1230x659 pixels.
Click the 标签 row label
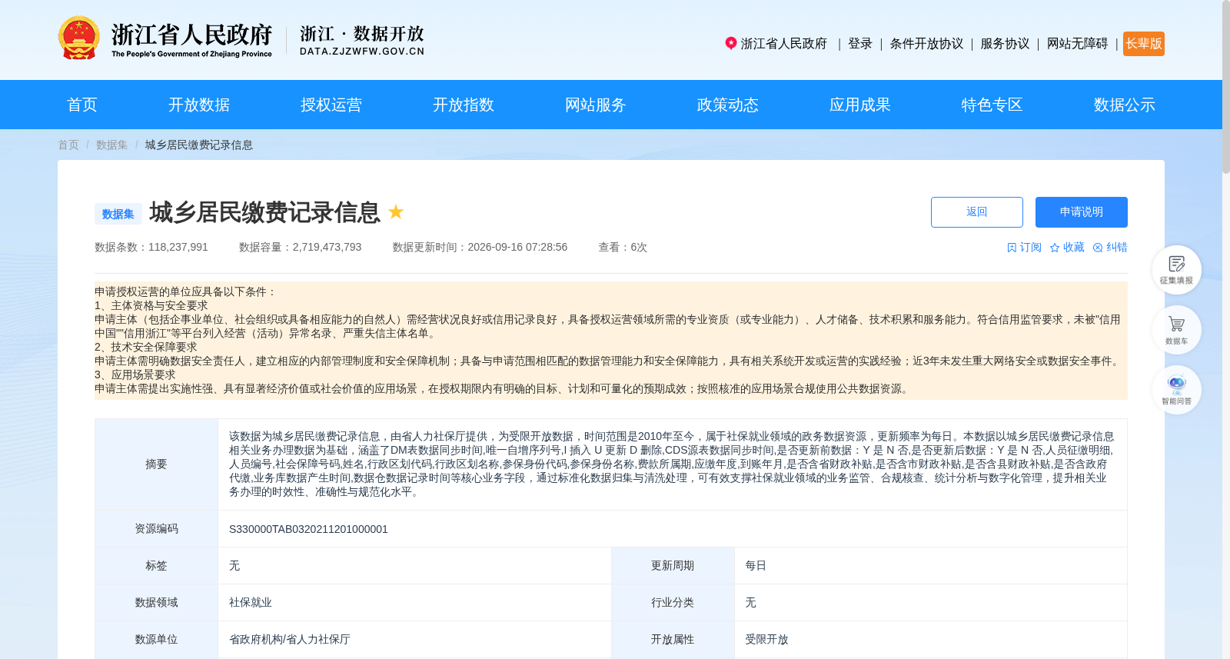156,566
